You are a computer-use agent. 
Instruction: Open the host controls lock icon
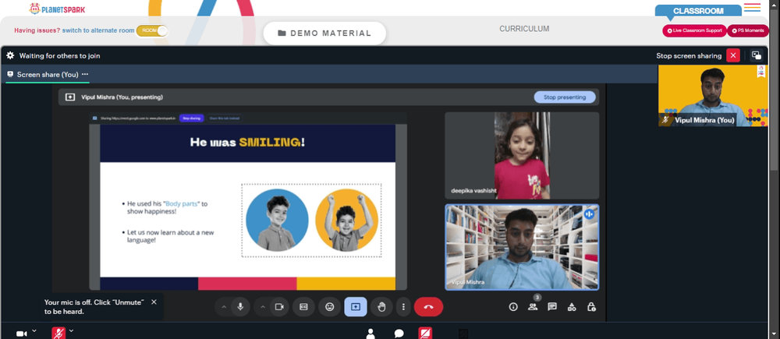tap(591, 307)
